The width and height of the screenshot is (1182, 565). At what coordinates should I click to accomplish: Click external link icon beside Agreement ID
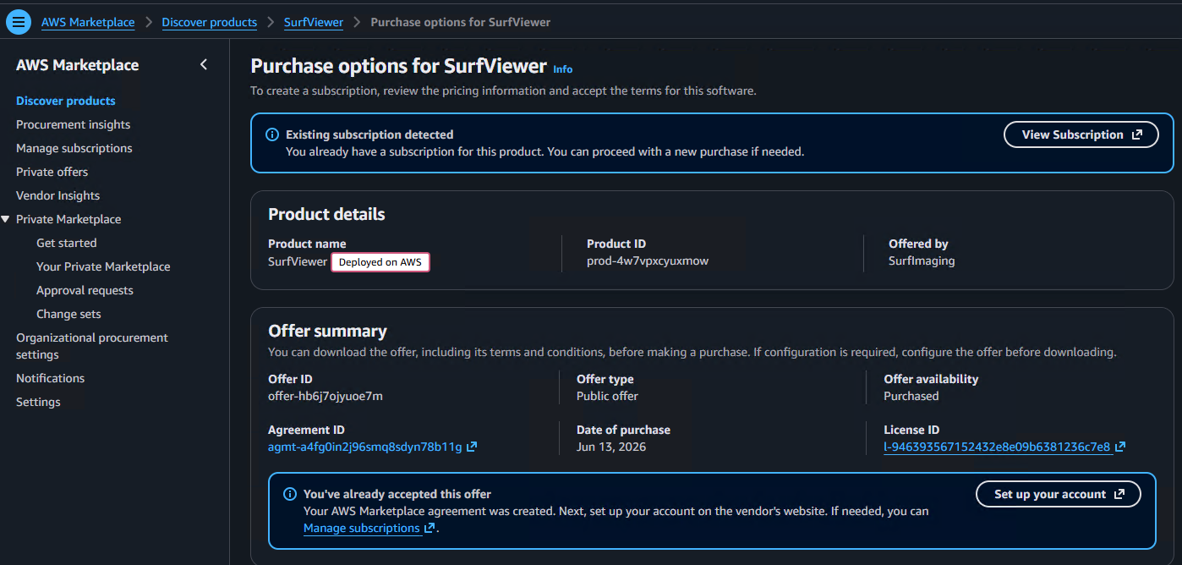(x=472, y=447)
